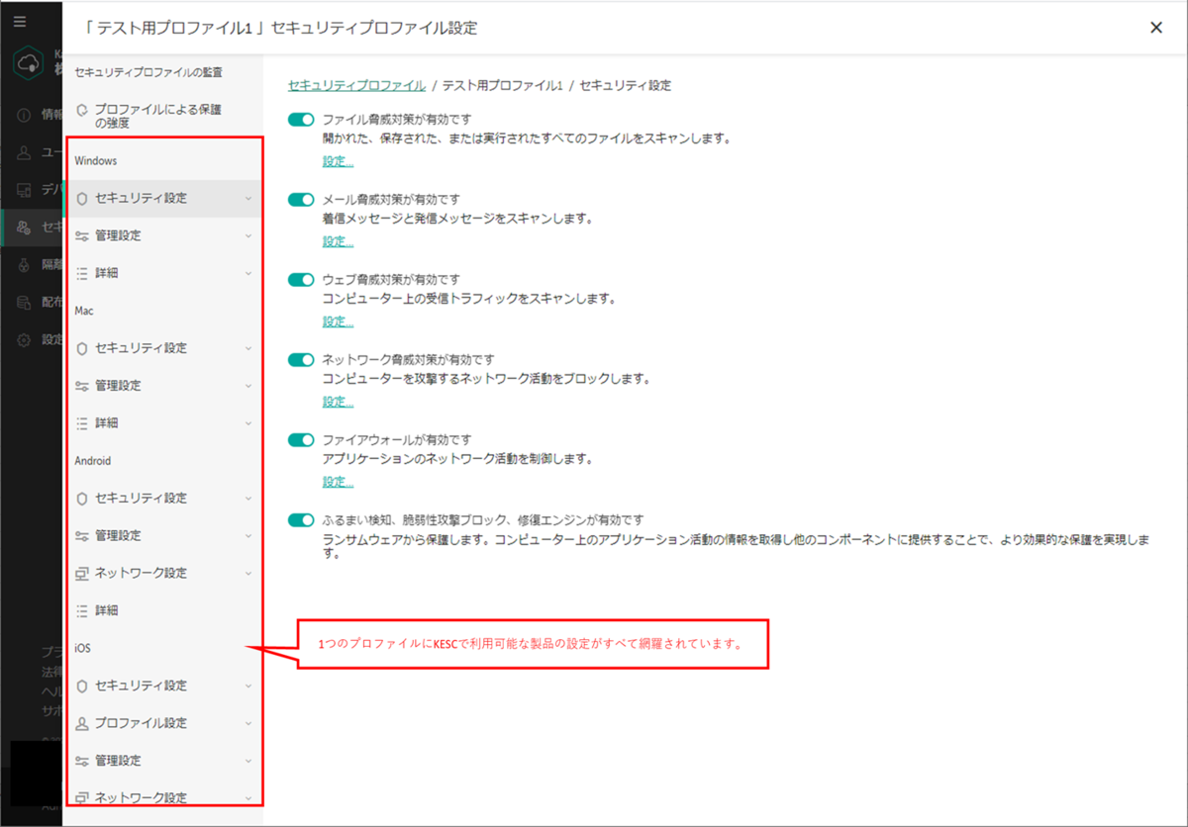
Task: Disable the ファイル脅威対策 toggle
Action: pyautogui.click(x=300, y=117)
